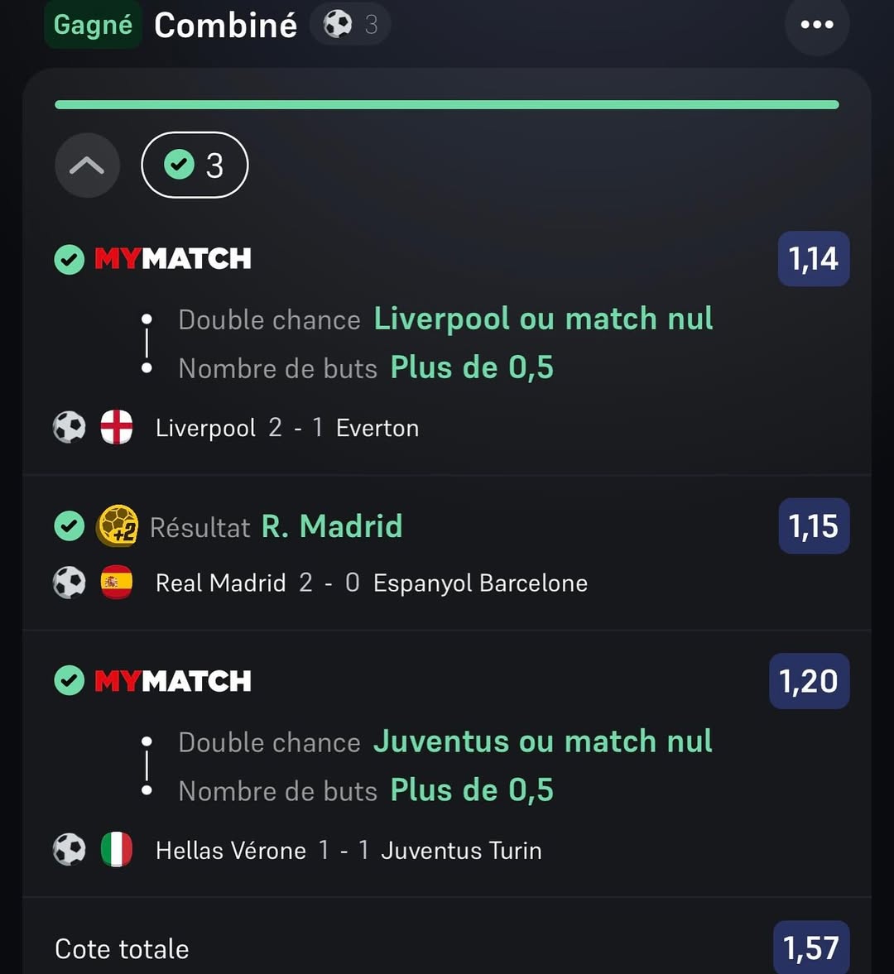Open the three-dot options menu

tap(816, 25)
